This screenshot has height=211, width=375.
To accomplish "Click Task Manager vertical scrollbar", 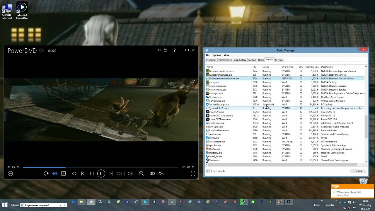I will click(x=366, y=127).
